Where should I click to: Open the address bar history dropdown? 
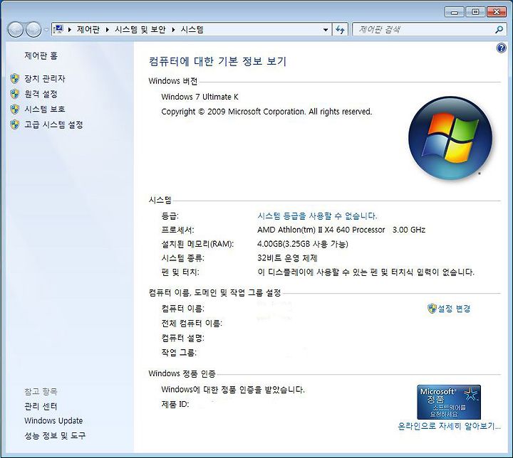tap(326, 30)
